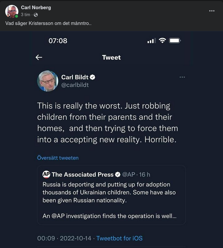Open the three-dot menu on Bildt's tweet
The width and height of the screenshot is (223, 248).
tap(182, 77)
